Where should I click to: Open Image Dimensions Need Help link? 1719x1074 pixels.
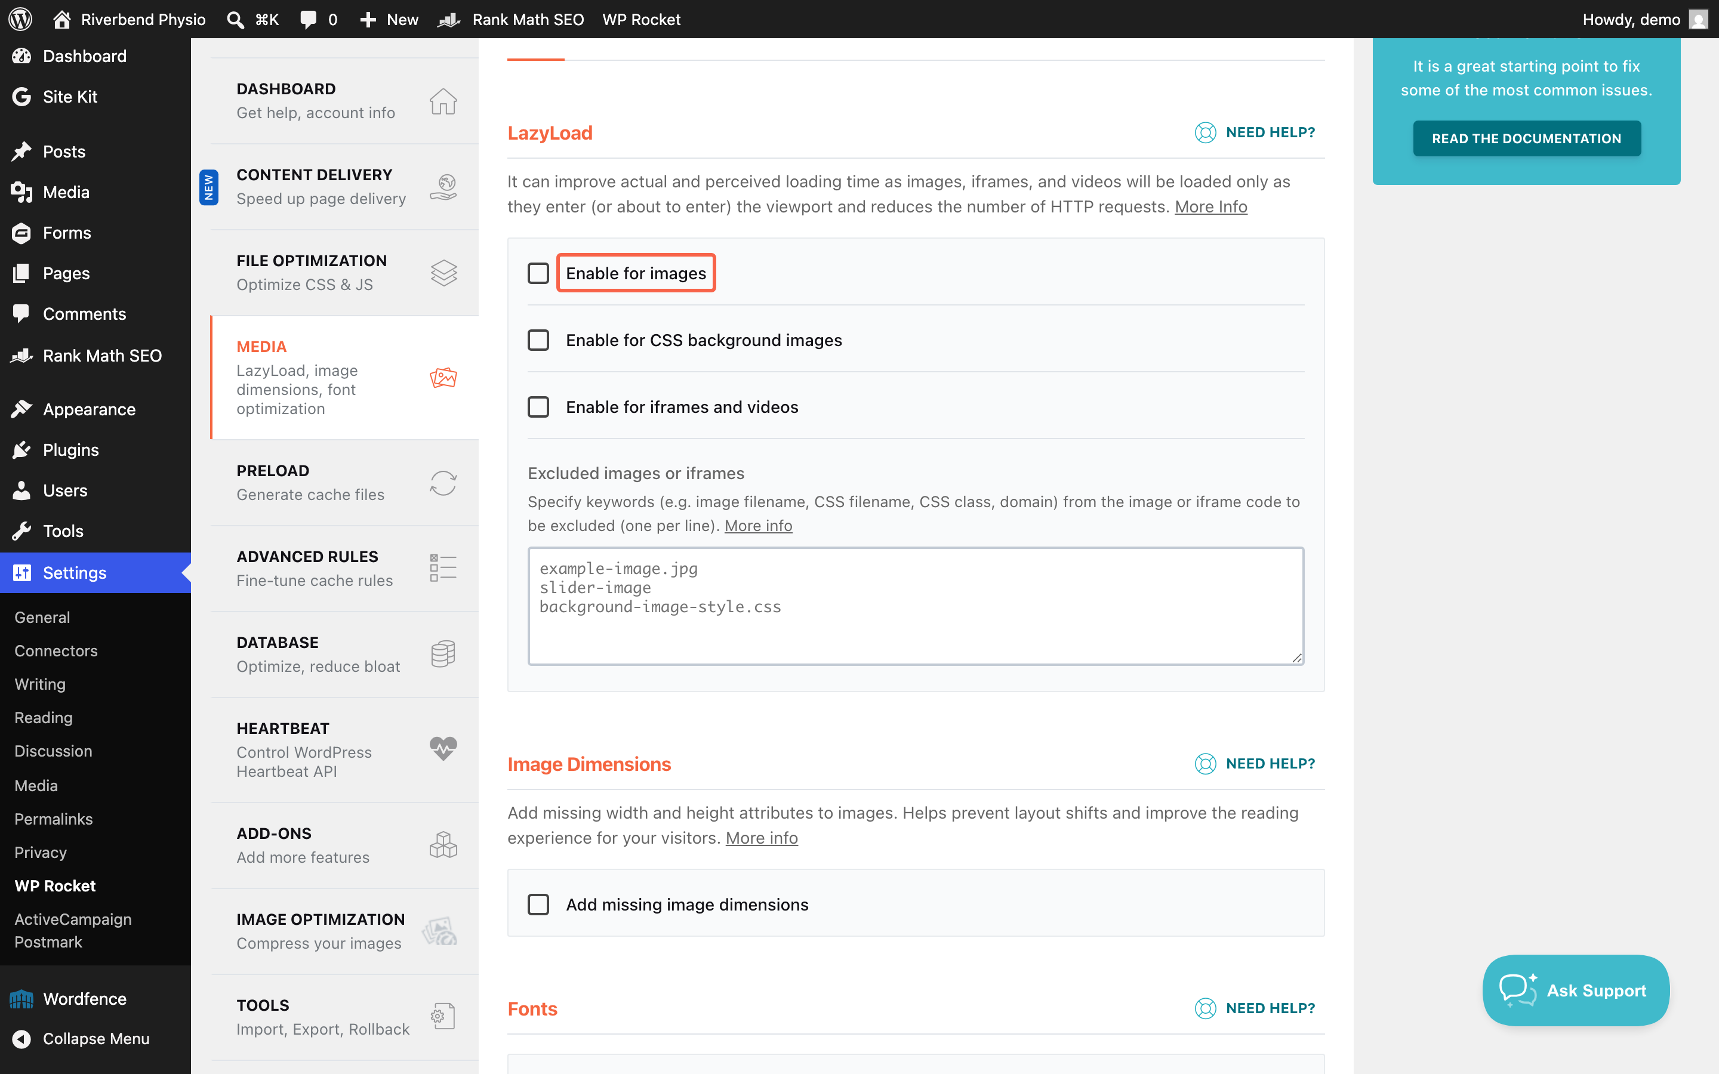click(x=1255, y=764)
